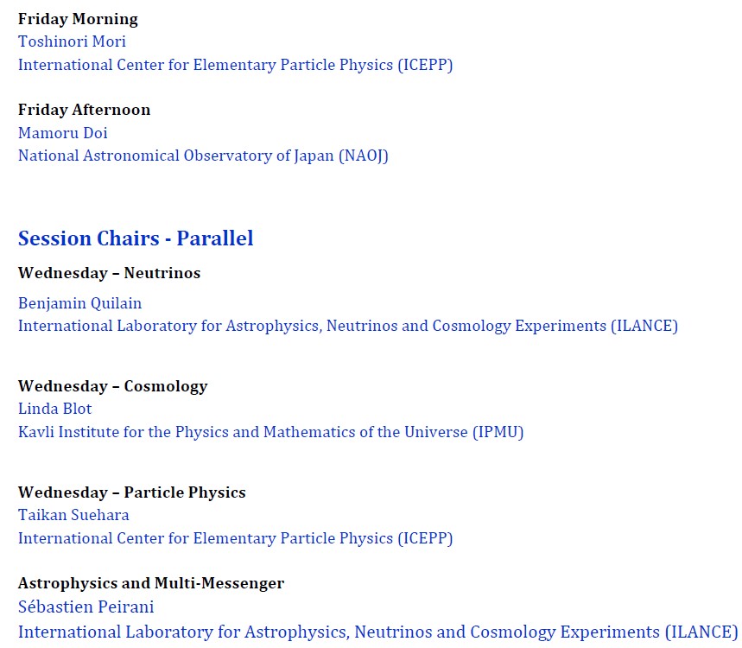The height and width of the screenshot is (648, 742).
Task: Click the name Mamoru Doi
Action: click(x=63, y=133)
